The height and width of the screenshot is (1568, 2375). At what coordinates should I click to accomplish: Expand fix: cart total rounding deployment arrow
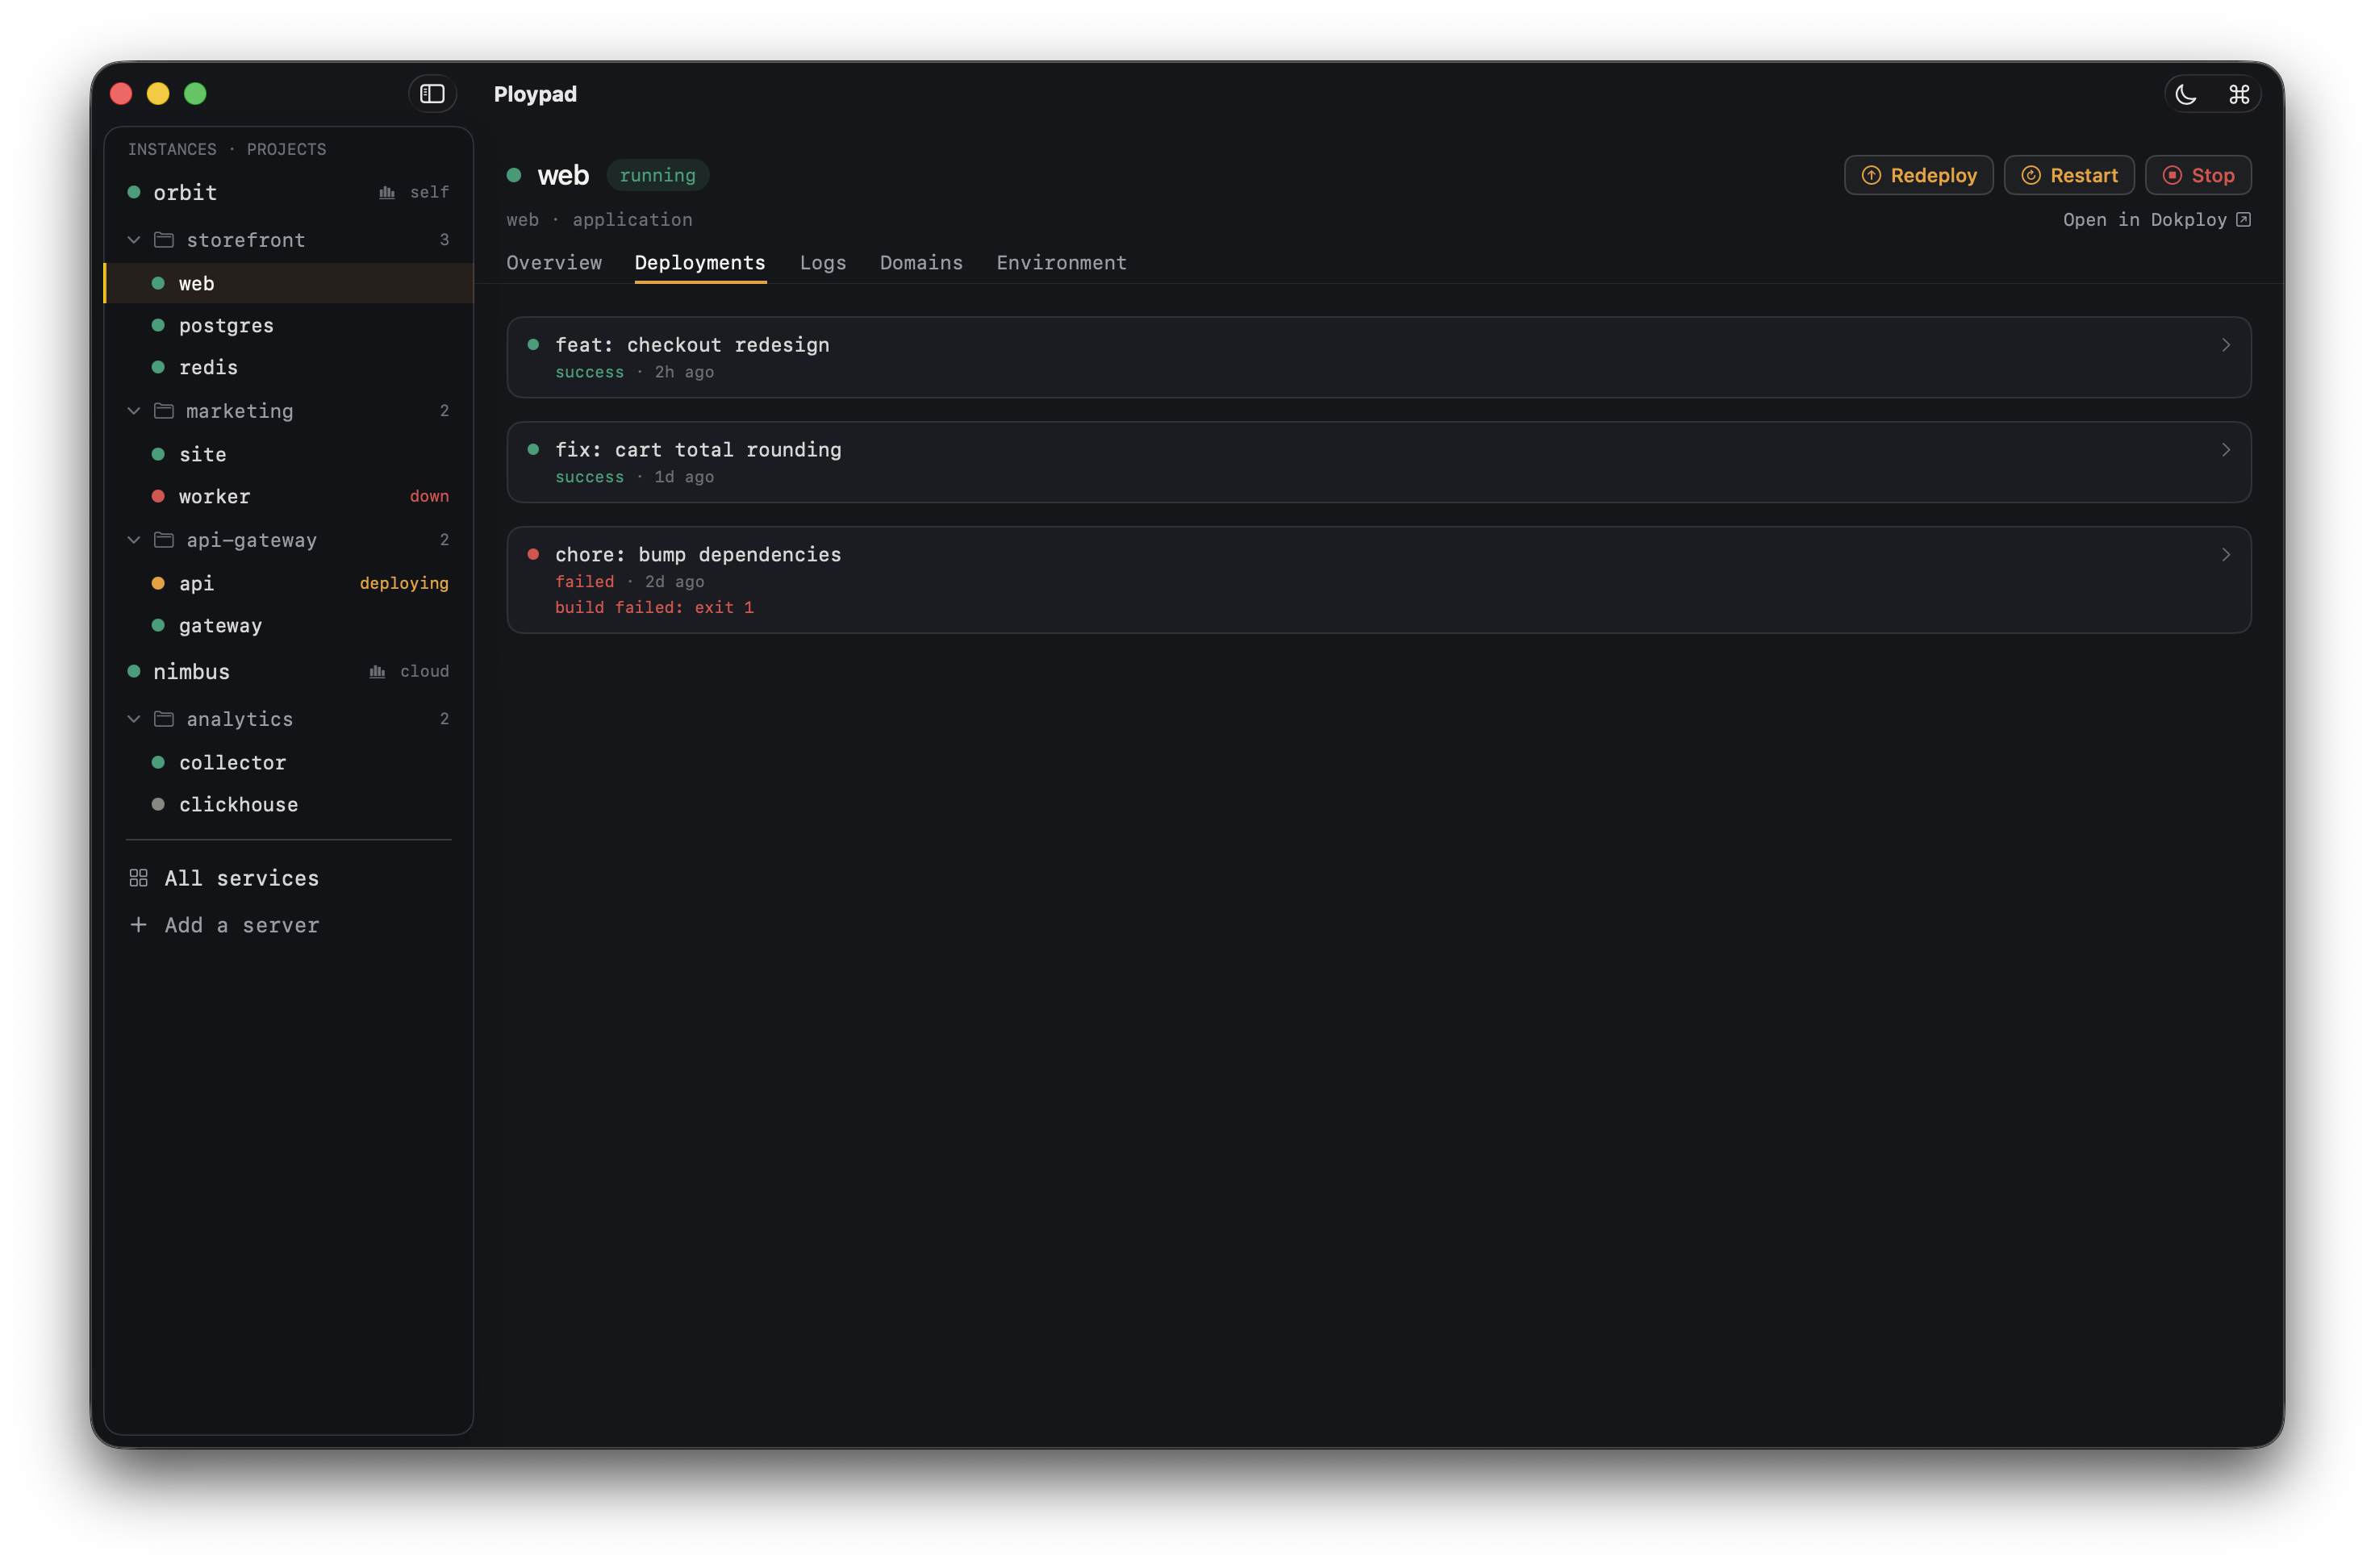(2226, 450)
